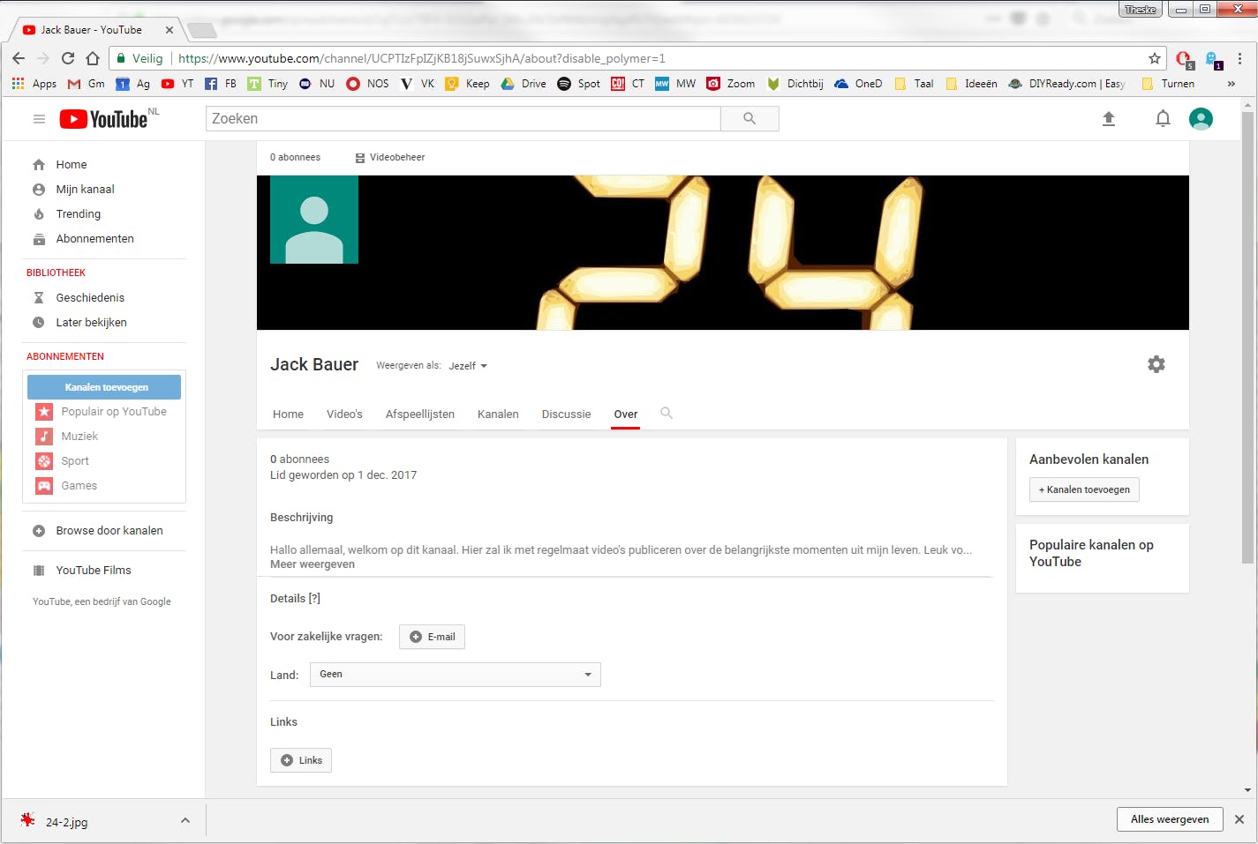Click + Kanalen toevoegen under Aanbevolen kanalen
Screen dimensions: 1258x844
point(1084,489)
